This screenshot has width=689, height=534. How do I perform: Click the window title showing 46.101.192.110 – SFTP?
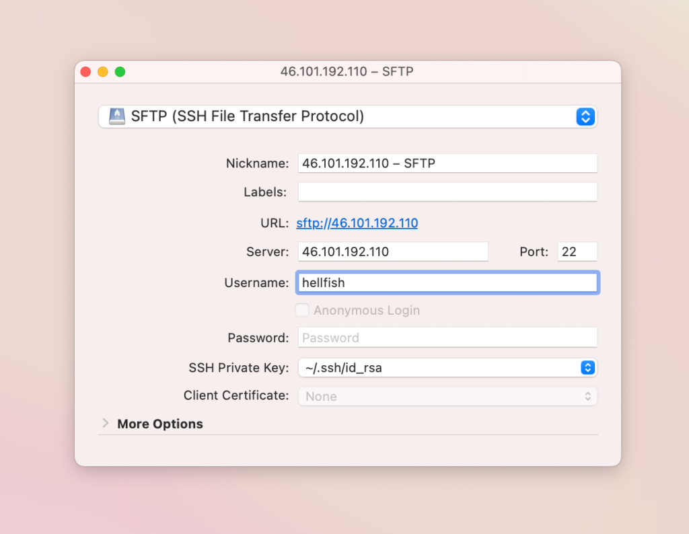coord(347,71)
